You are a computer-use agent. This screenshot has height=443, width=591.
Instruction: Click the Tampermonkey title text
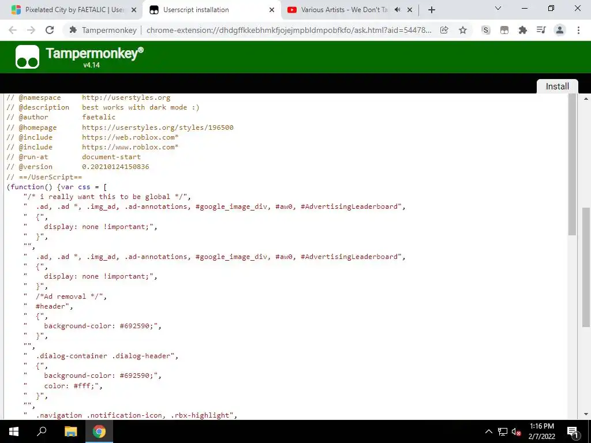click(95, 53)
